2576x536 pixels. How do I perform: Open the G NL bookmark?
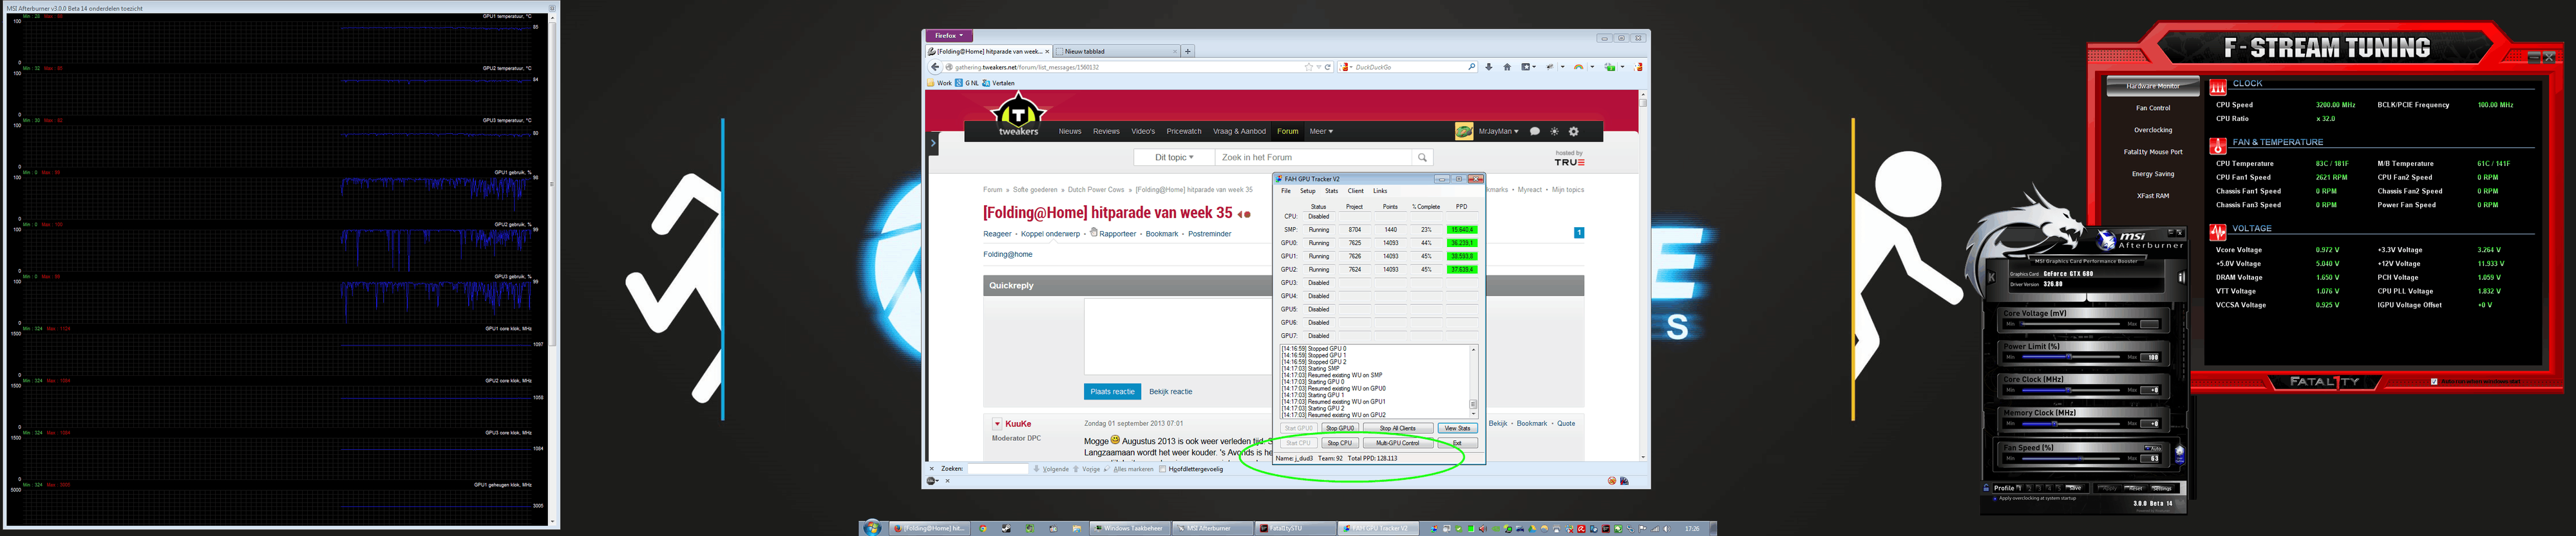point(967,83)
